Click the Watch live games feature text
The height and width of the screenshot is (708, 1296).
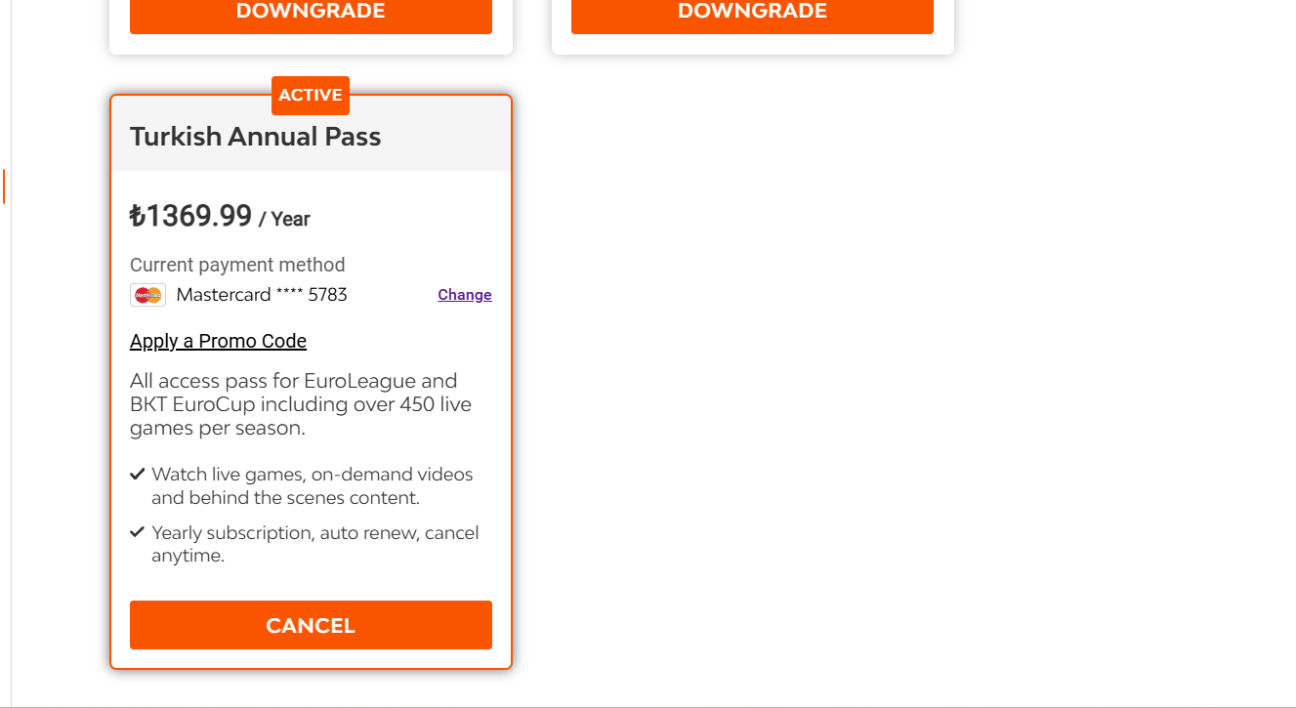[313, 486]
